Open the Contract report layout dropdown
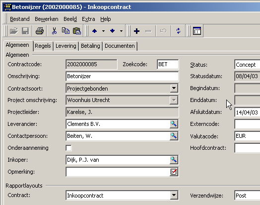Viewport: 260px width, 205px height. click(174, 195)
